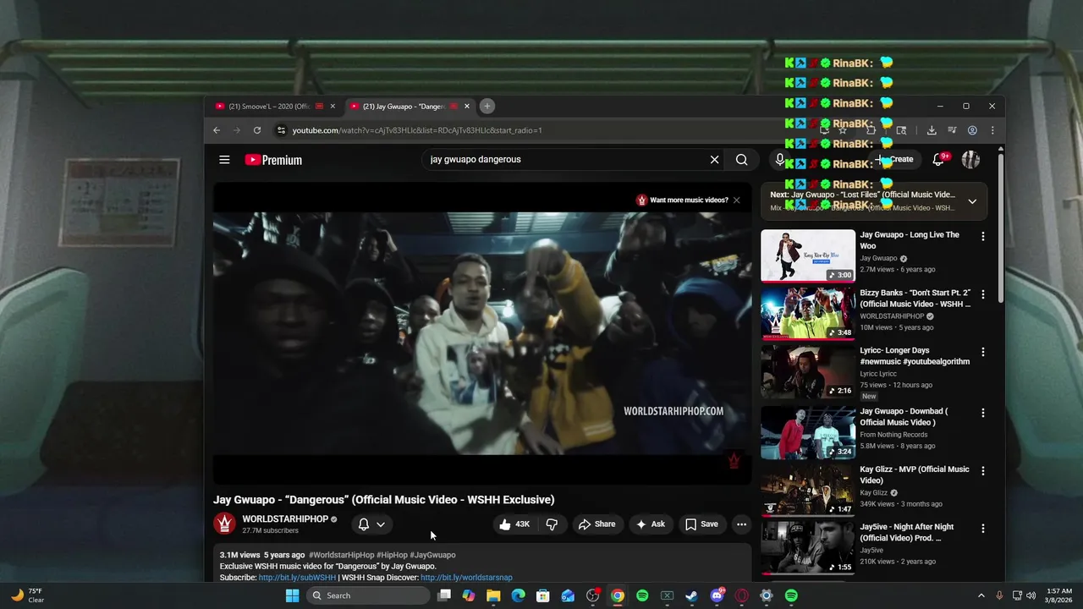Close the Jay Gwuapo – Dangerous tab

(466, 107)
